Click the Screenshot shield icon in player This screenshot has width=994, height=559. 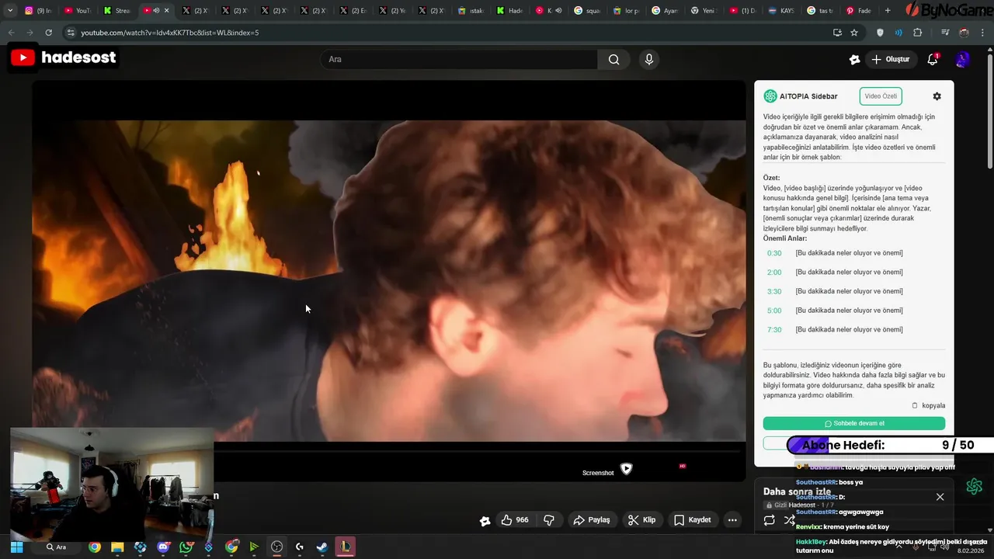(626, 469)
